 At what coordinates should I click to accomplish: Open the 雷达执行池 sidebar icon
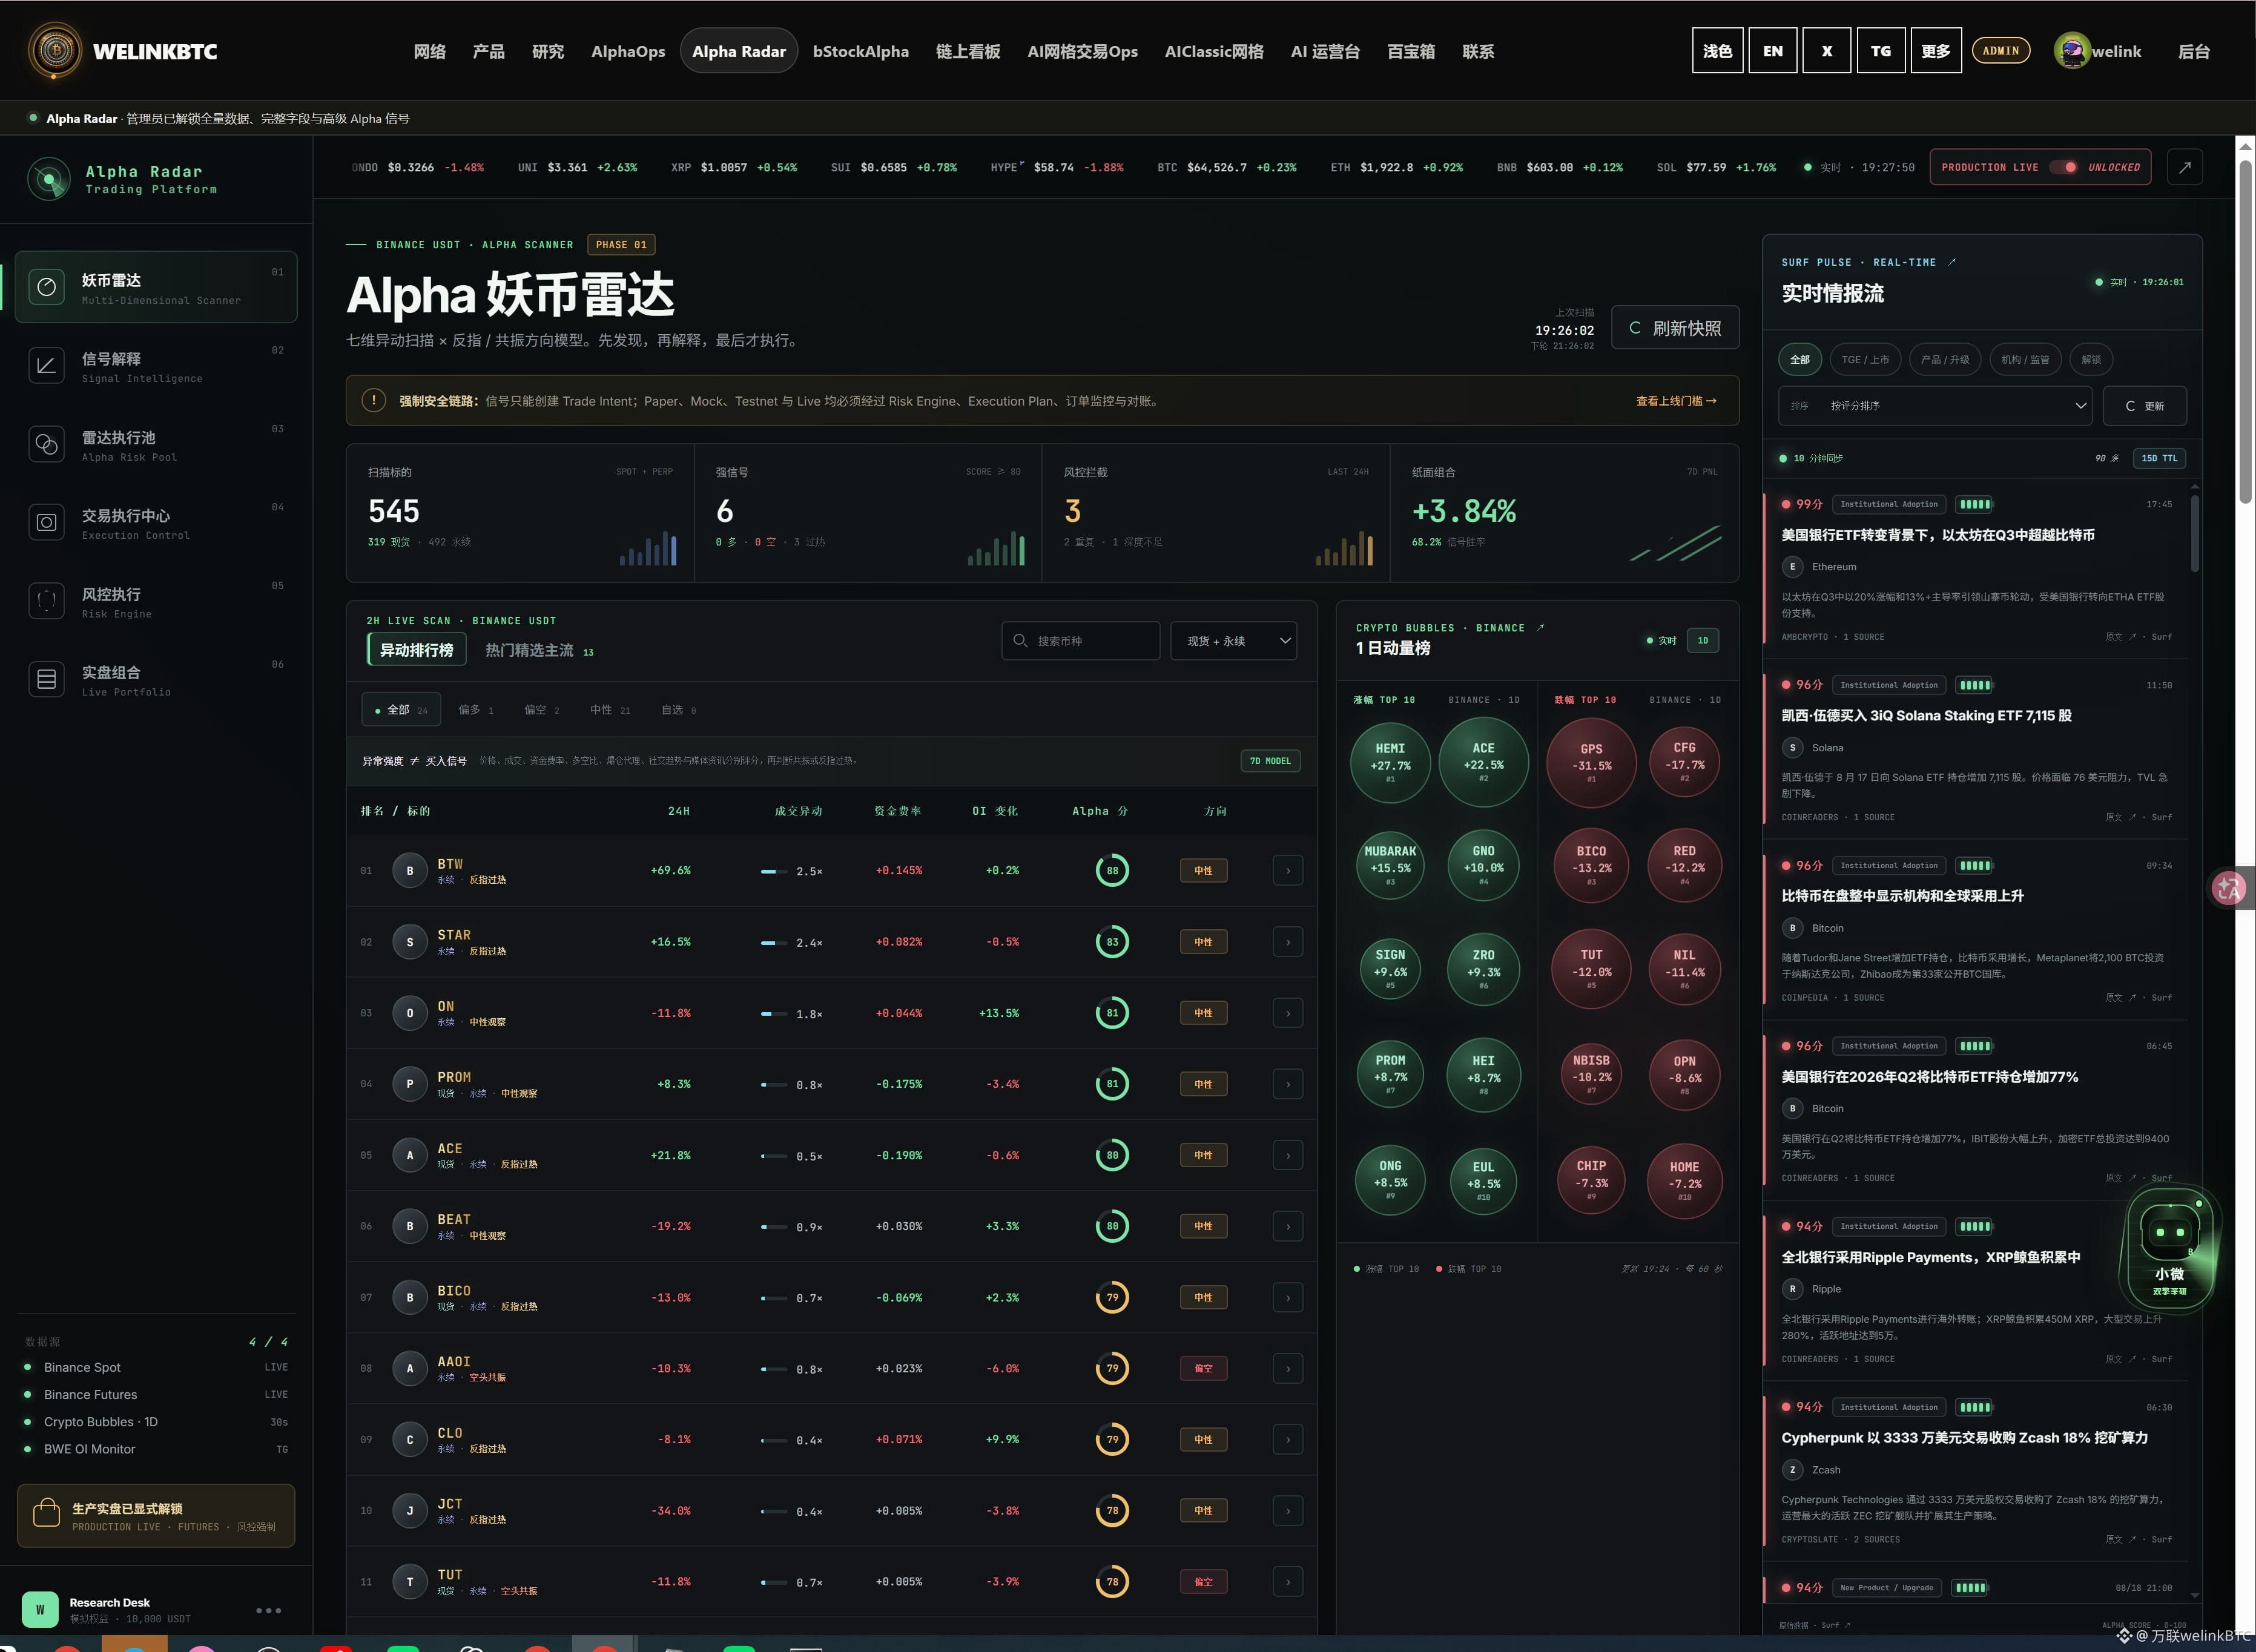(46, 444)
